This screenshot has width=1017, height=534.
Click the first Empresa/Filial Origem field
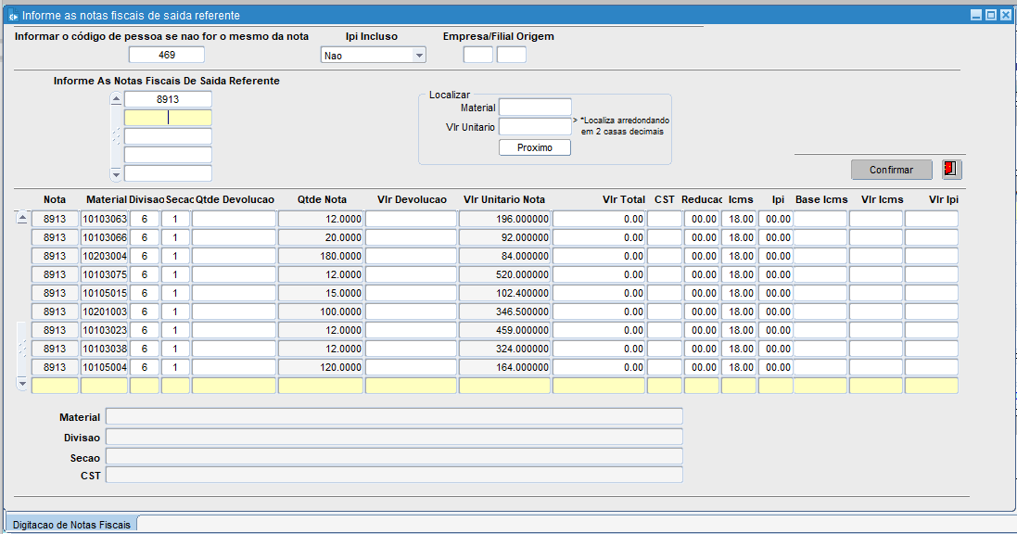click(478, 55)
